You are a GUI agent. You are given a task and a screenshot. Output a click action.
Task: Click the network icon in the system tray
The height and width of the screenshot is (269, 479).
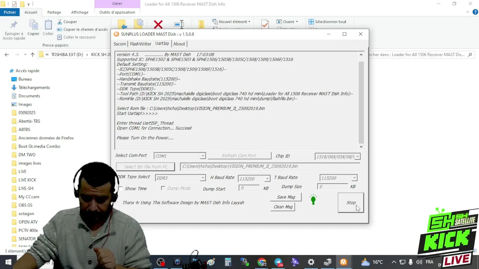[x=402, y=262]
